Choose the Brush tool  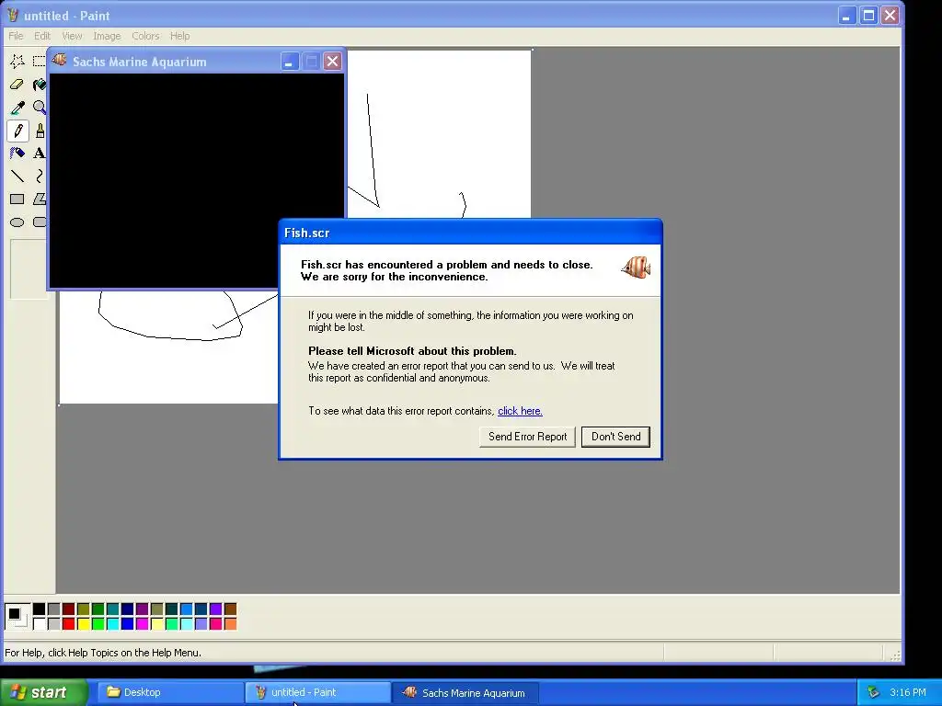[39, 131]
